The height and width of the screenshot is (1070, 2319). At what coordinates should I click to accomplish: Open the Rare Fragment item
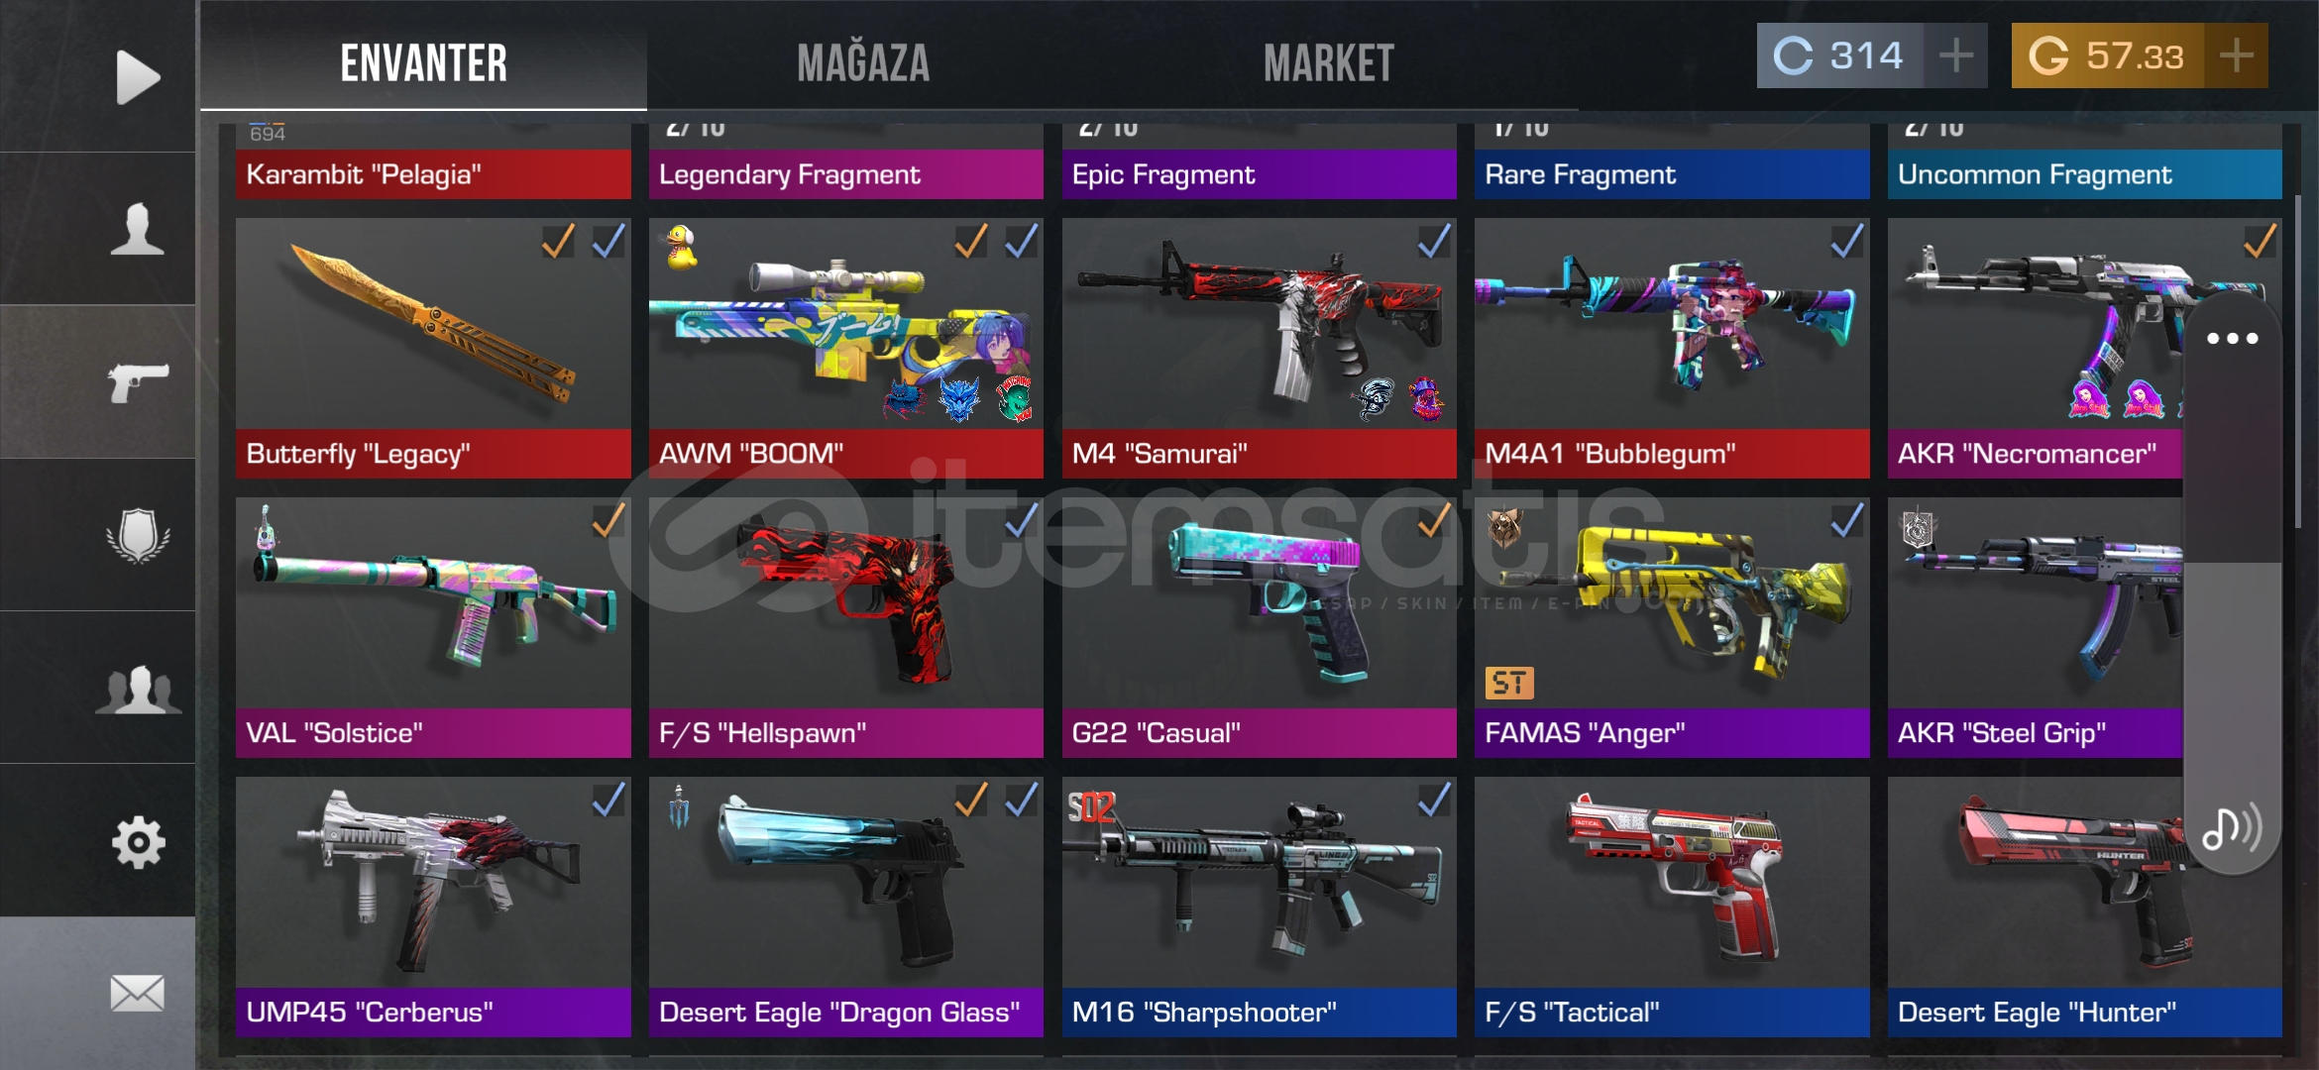click(1672, 161)
